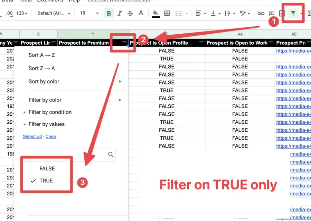Screen dimensions: 311x221
Task: Expand the Sort by color submenu
Action: point(44,81)
